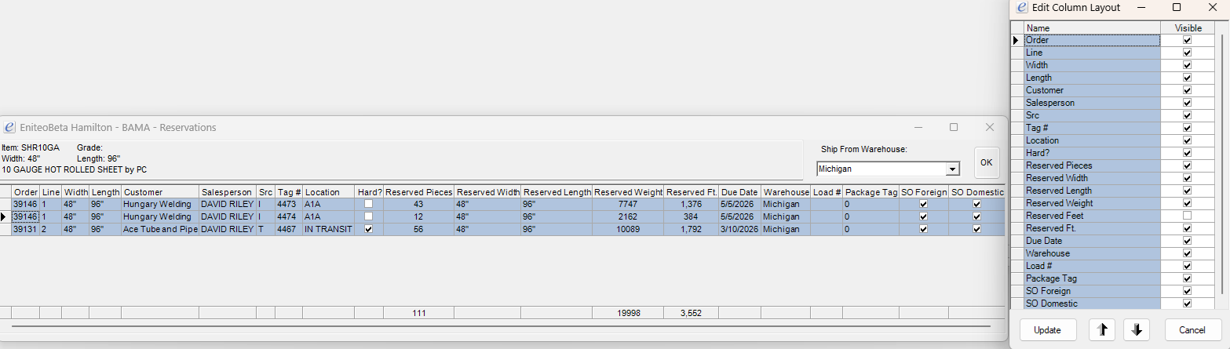Toggle SO Foreign checkbox for tag 4474
Screen dimensions: 1230x349
[x=923, y=216]
